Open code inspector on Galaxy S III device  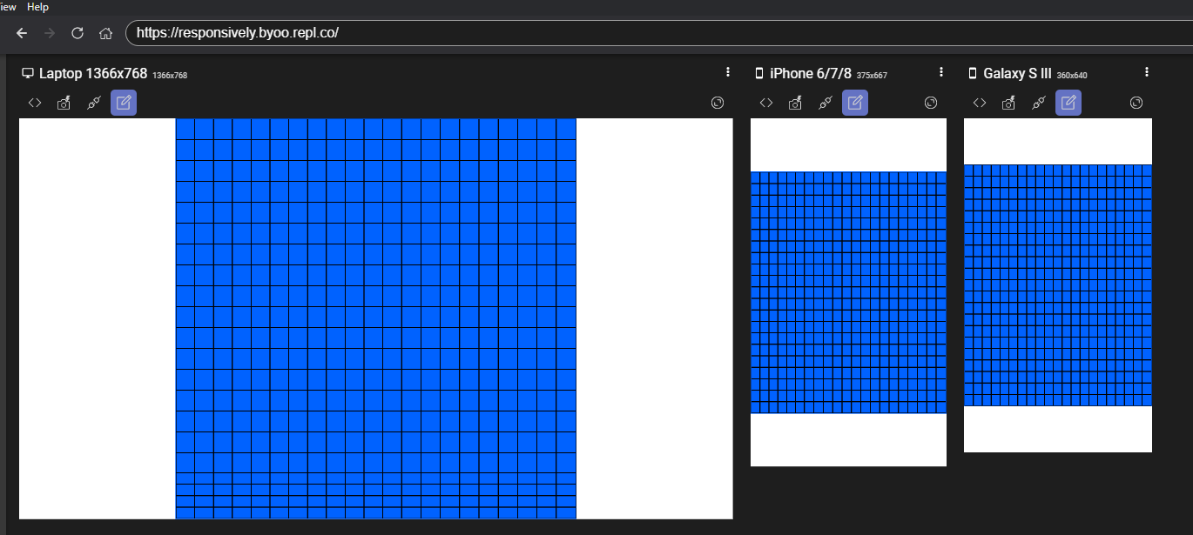pyautogui.click(x=979, y=103)
